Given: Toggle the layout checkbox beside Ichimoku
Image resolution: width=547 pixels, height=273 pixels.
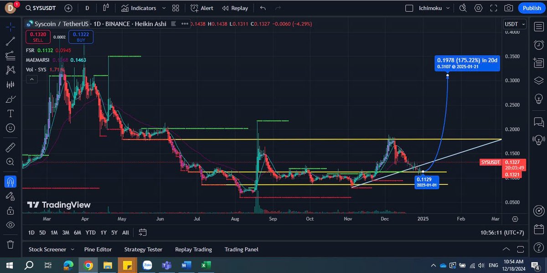Looking at the screenshot, I should pyautogui.click(x=409, y=8).
